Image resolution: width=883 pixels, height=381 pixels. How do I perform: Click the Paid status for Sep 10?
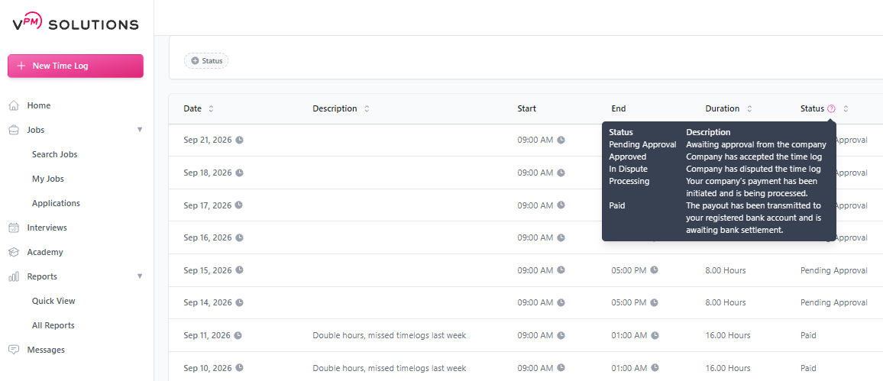click(x=808, y=368)
